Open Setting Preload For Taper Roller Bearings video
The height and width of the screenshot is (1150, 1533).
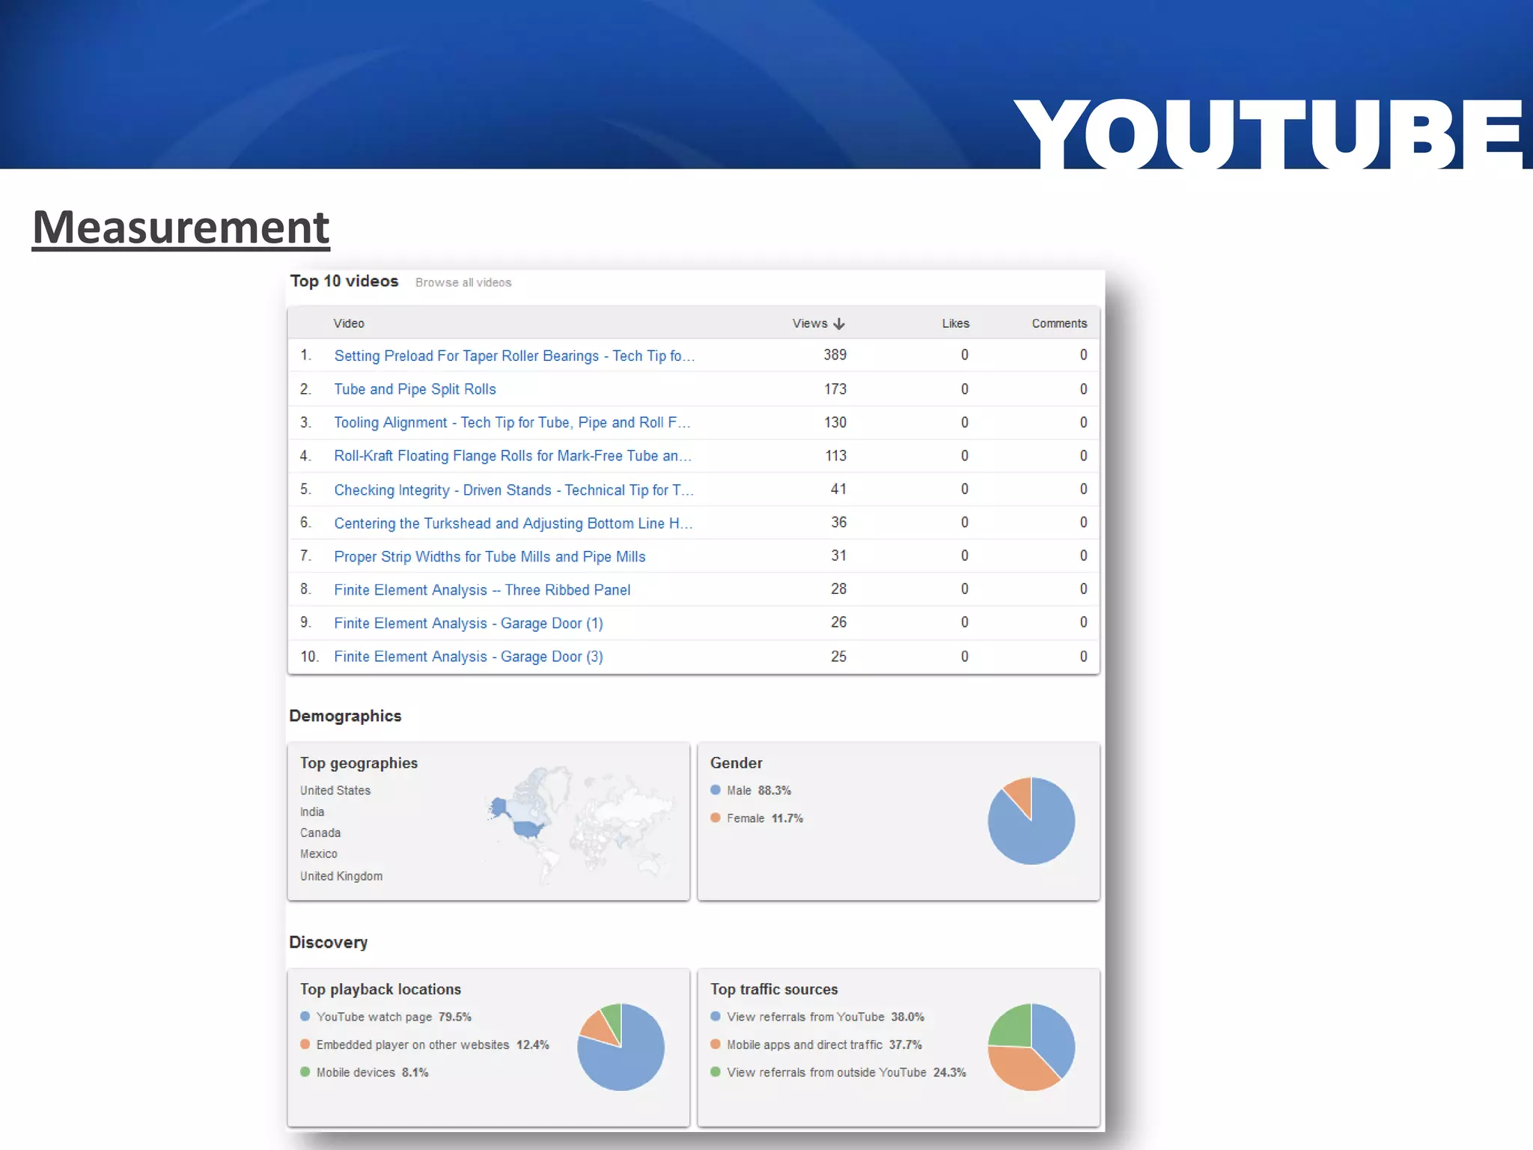[x=514, y=356]
